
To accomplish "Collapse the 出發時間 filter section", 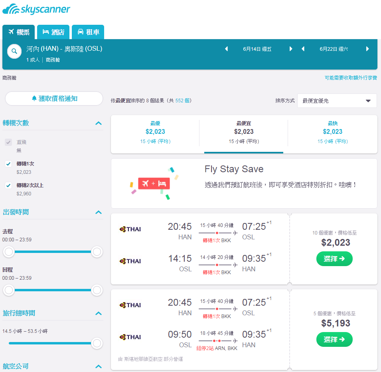I will tap(99, 212).
